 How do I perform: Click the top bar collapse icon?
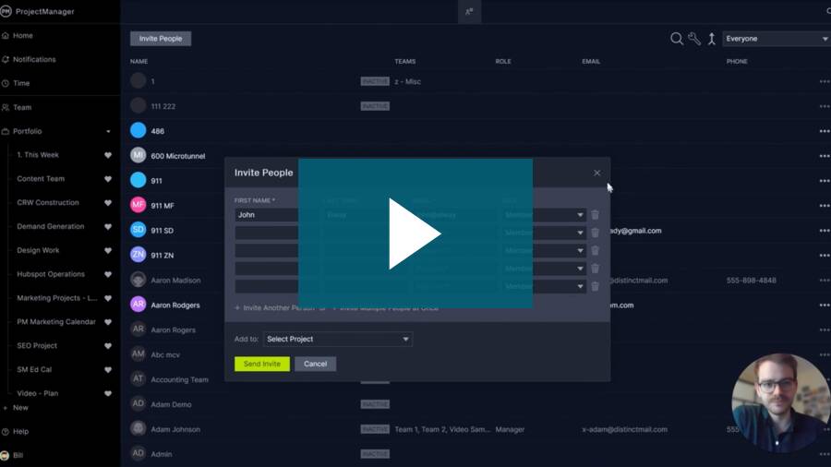(x=470, y=12)
